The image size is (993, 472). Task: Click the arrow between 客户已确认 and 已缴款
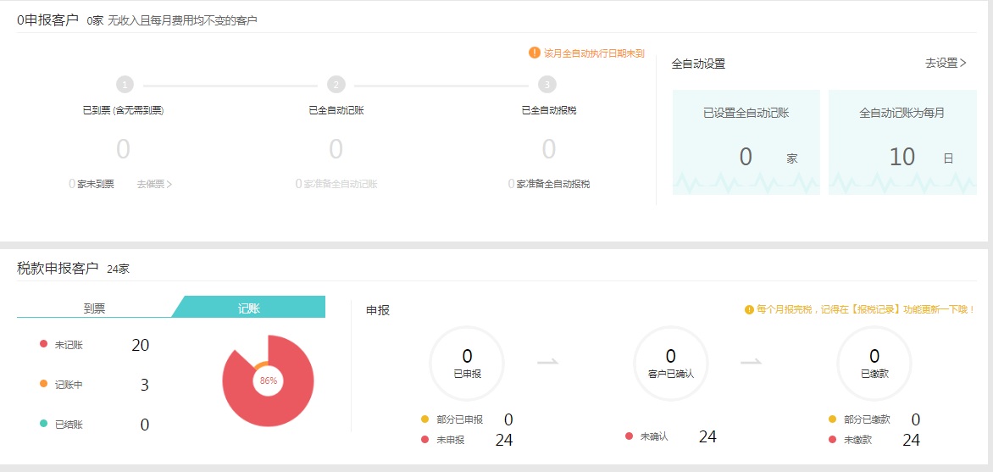(x=751, y=362)
